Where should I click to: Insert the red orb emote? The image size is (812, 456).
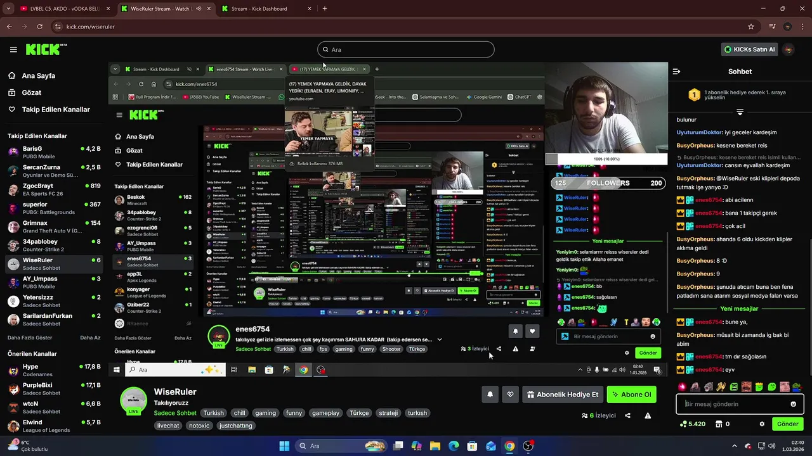point(682,386)
